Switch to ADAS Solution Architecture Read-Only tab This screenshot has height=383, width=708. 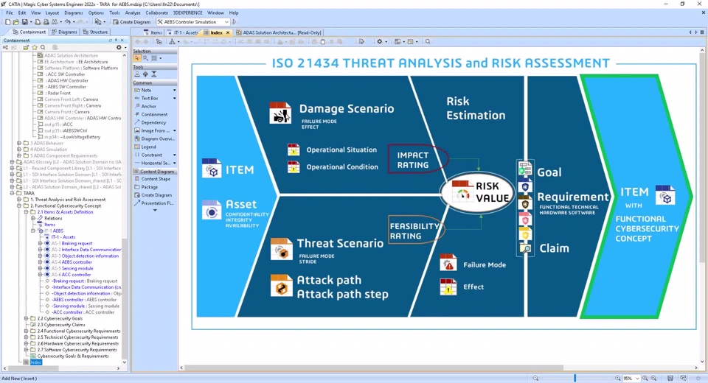[279, 32]
